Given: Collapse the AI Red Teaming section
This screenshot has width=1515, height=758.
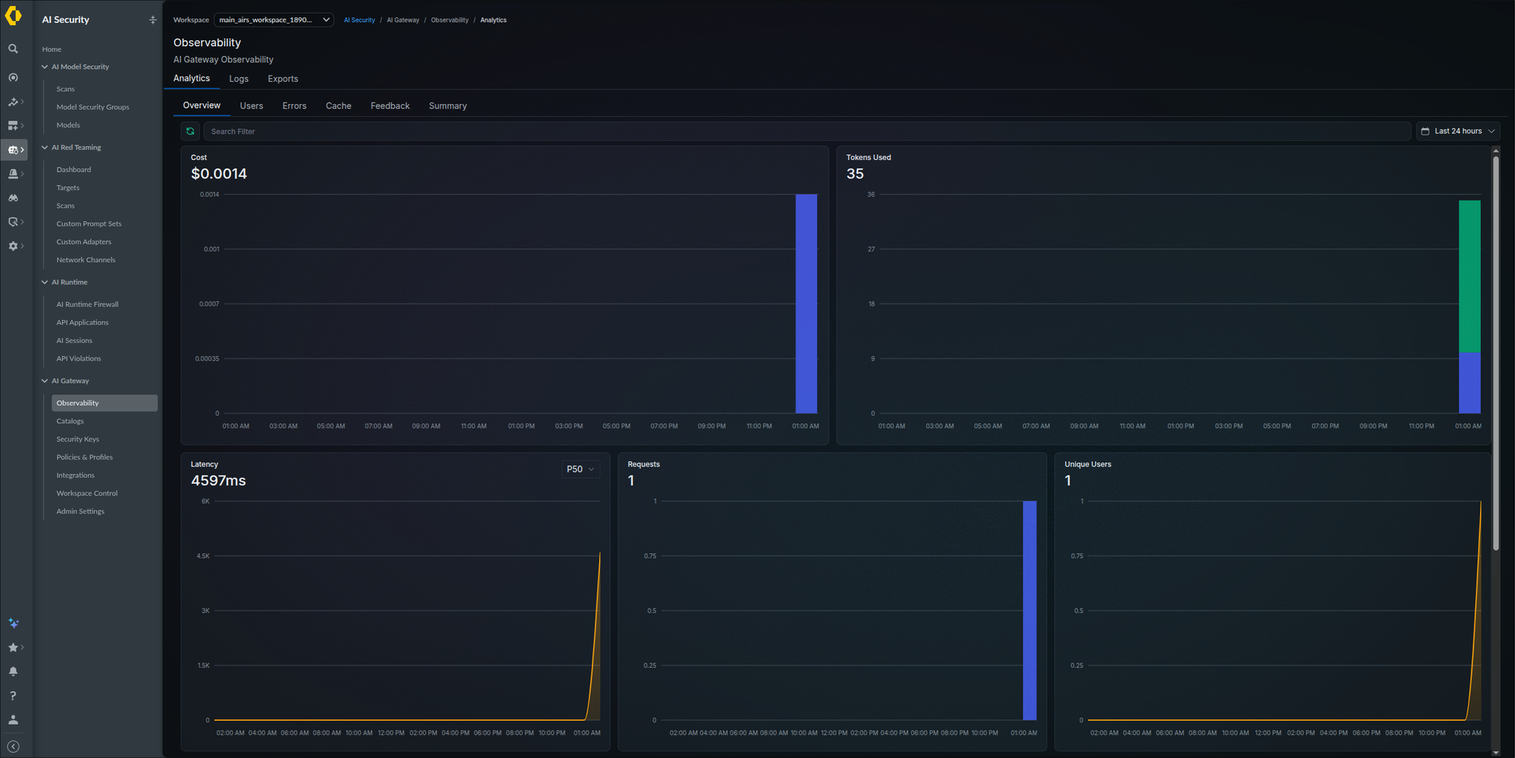Looking at the screenshot, I should tap(45, 148).
